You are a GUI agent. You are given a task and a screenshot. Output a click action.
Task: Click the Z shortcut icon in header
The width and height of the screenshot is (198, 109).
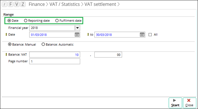[x=23, y=4]
